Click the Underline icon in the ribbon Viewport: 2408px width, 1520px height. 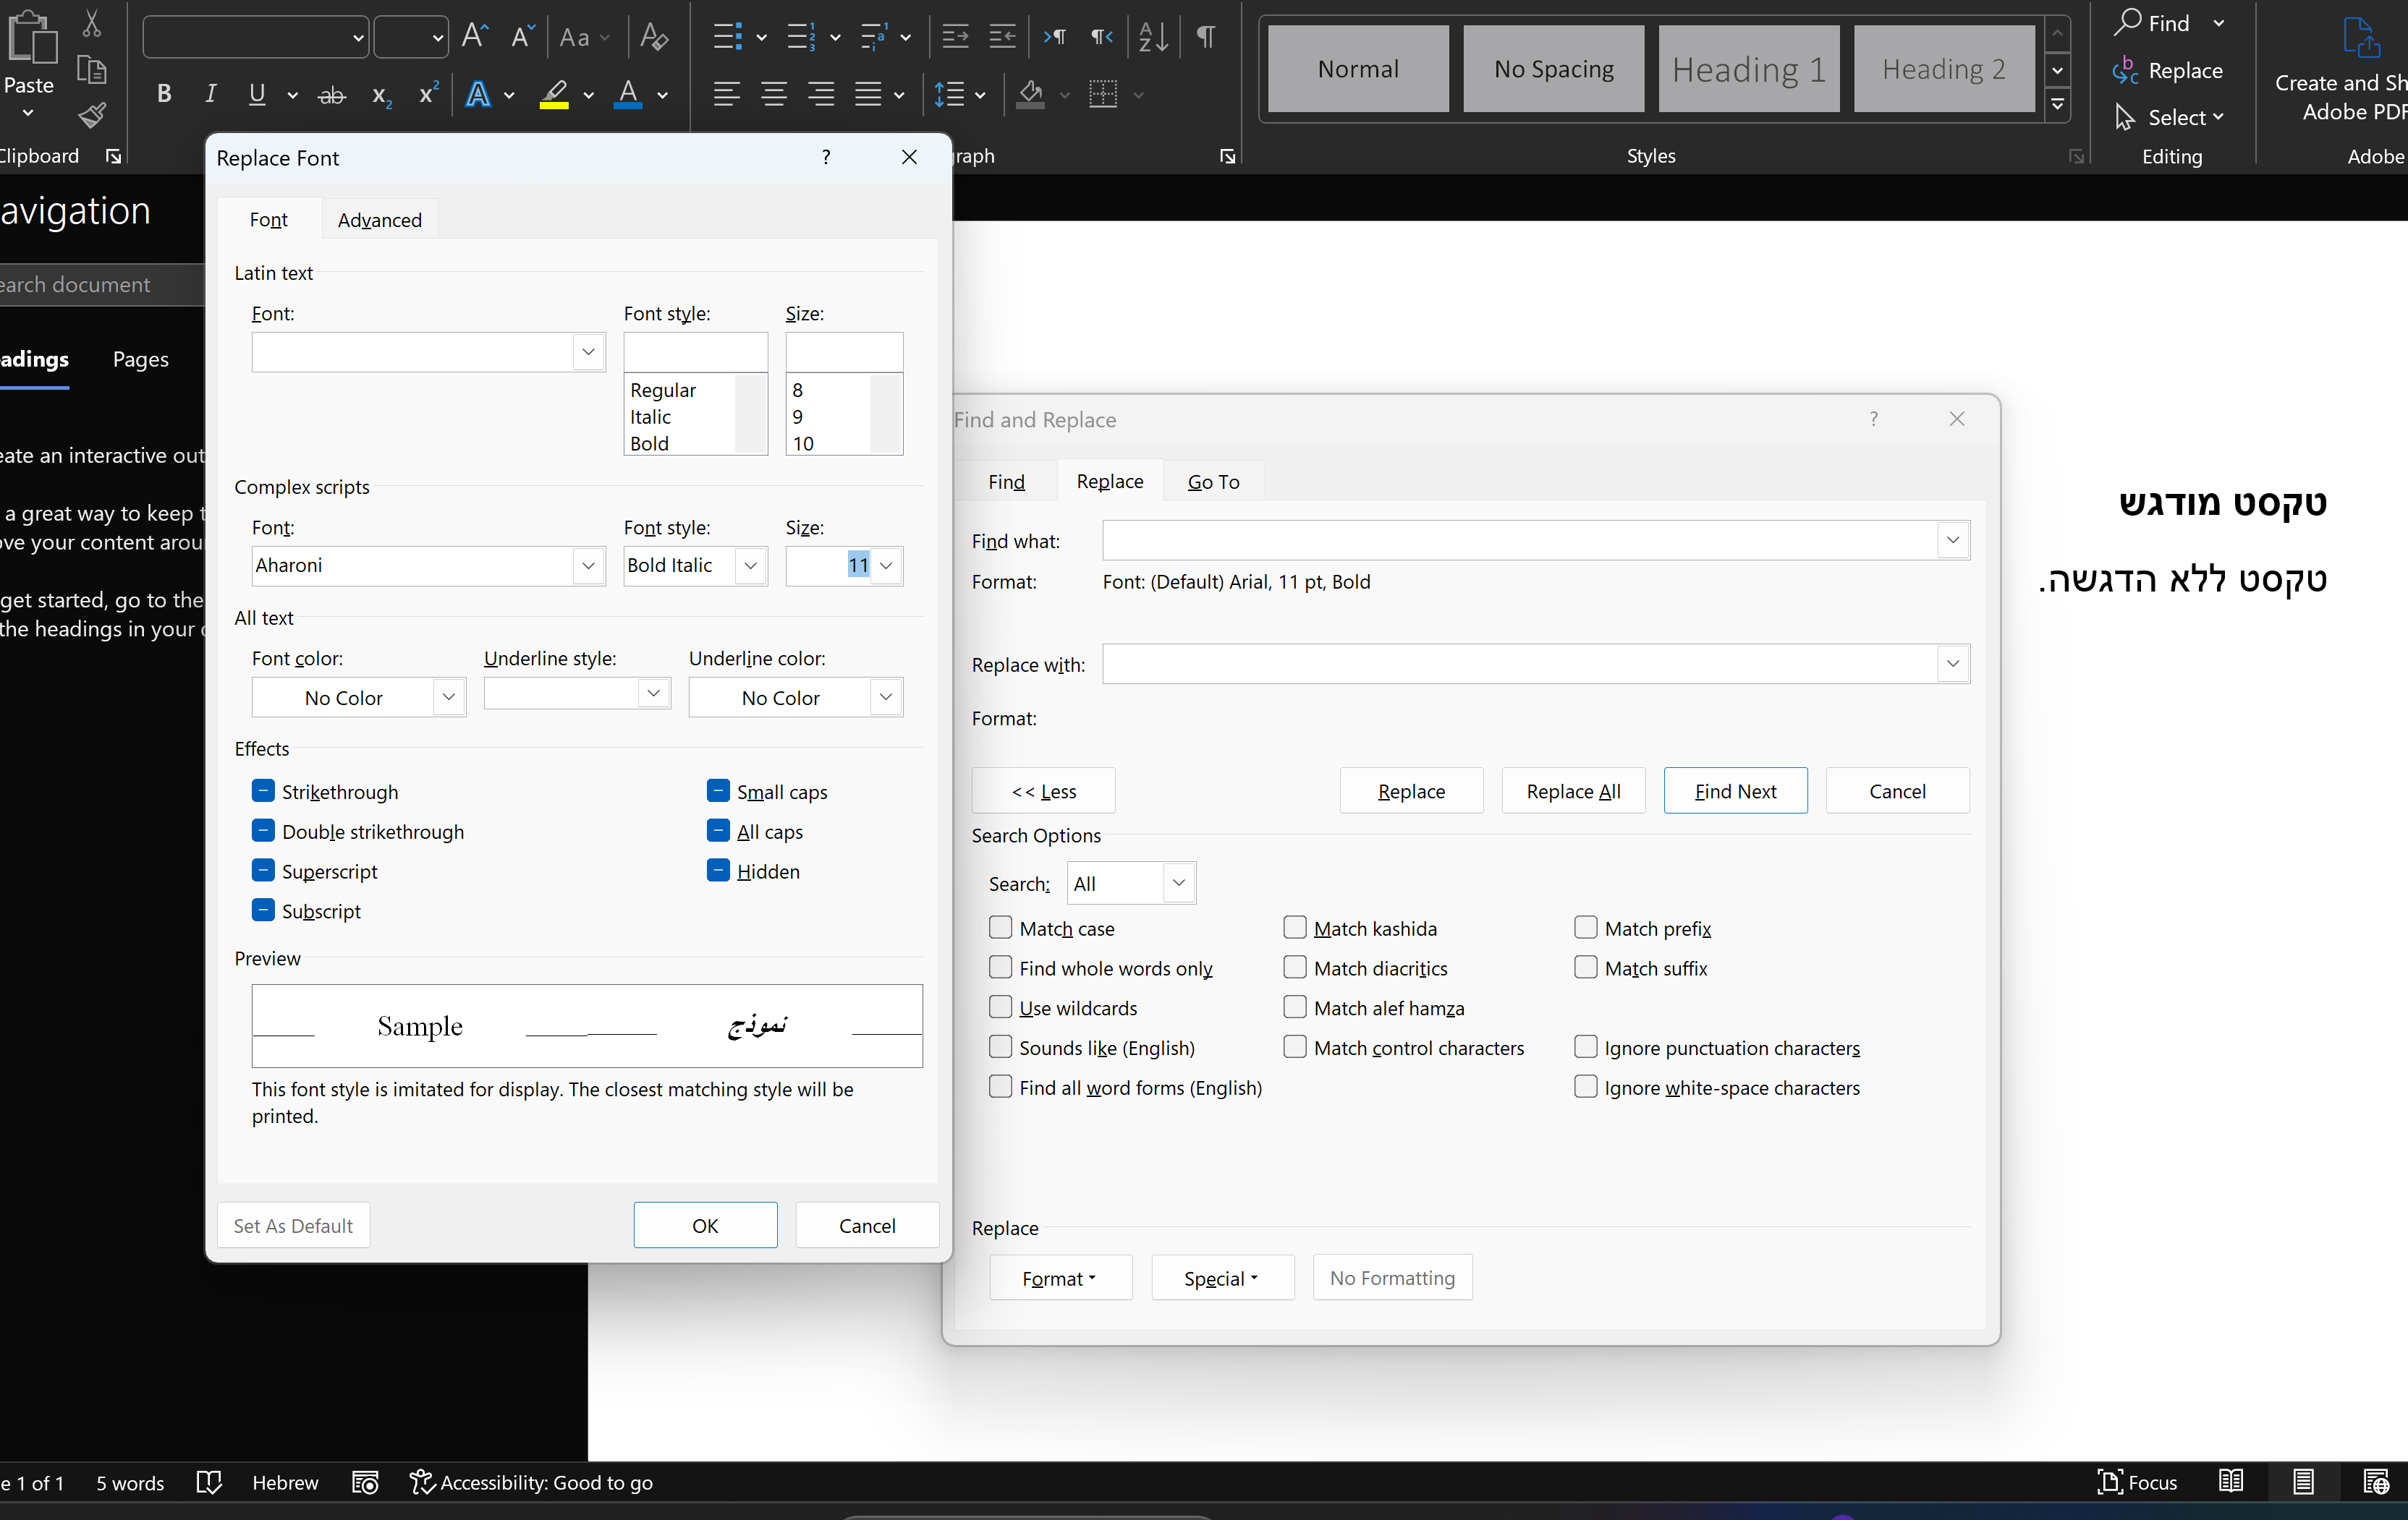click(x=257, y=94)
